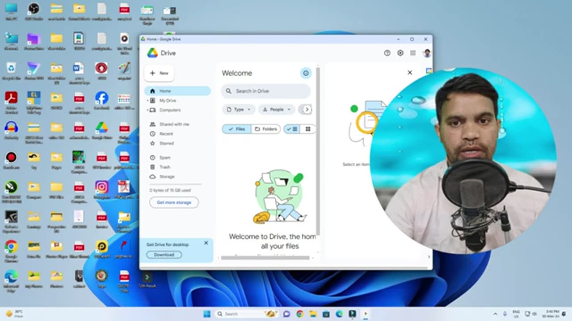Click the horizontal scrollbar in Drive content
Image resolution: width=572 pixels, height=321 pixels.
coord(265,258)
